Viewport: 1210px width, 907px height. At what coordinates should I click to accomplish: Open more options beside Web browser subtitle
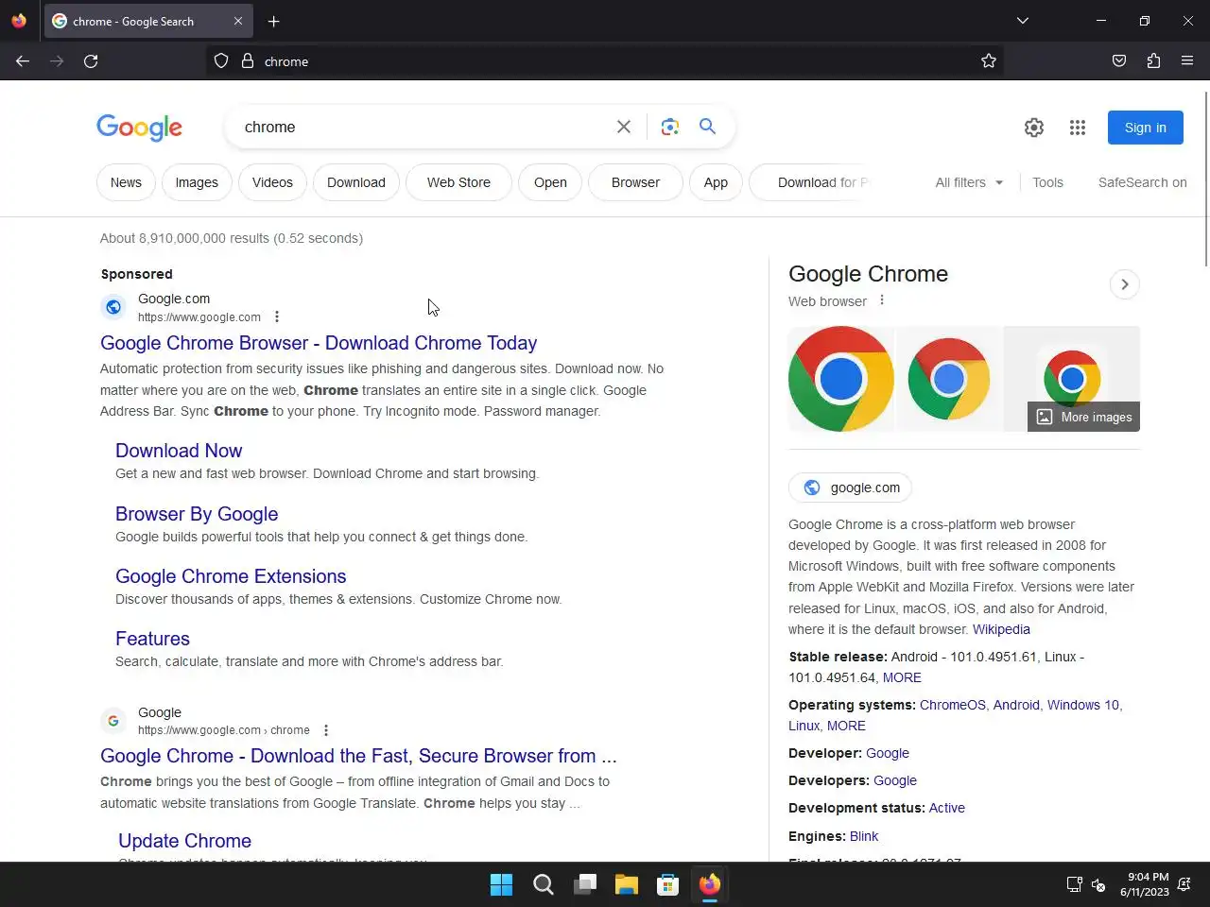pyautogui.click(x=882, y=300)
